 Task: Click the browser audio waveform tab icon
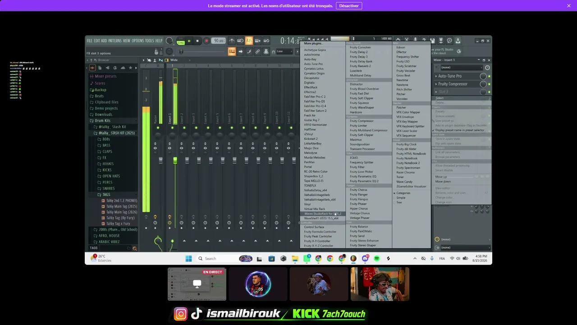[x=92, y=68]
